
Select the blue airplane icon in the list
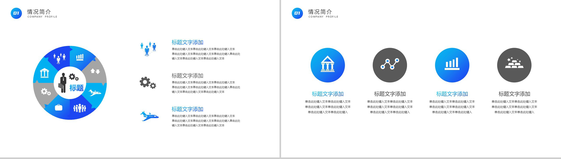click(x=149, y=116)
